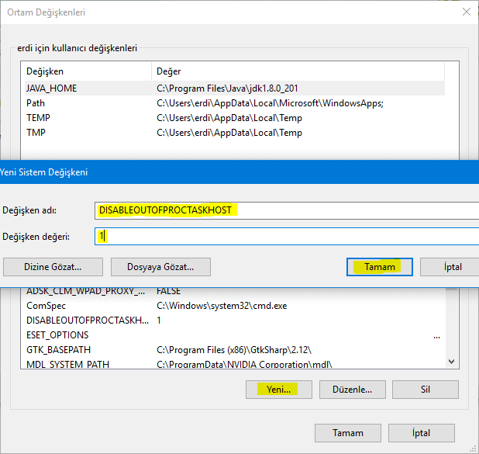Select the Path user variable row
The height and width of the screenshot is (454, 479).
(x=235, y=103)
